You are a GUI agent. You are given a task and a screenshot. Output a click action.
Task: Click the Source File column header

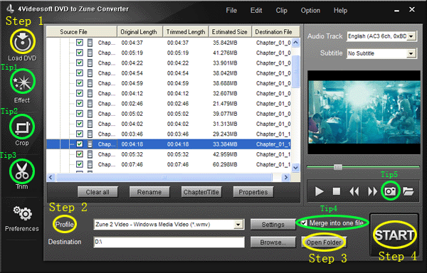click(82, 32)
